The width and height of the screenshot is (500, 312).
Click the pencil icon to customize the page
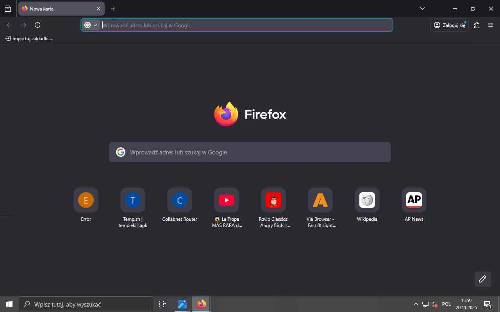coord(483,279)
